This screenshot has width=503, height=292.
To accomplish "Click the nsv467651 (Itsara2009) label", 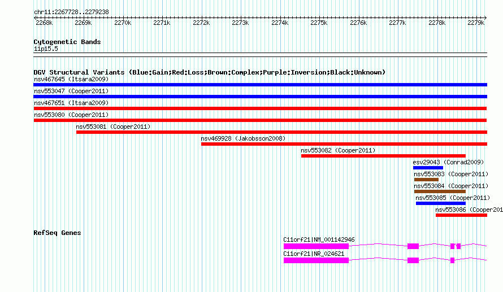I will [71, 103].
